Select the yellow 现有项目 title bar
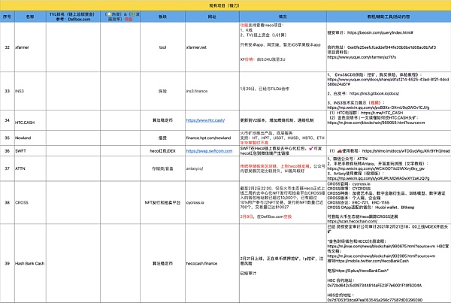The width and height of the screenshot is (451, 303). click(225, 4)
